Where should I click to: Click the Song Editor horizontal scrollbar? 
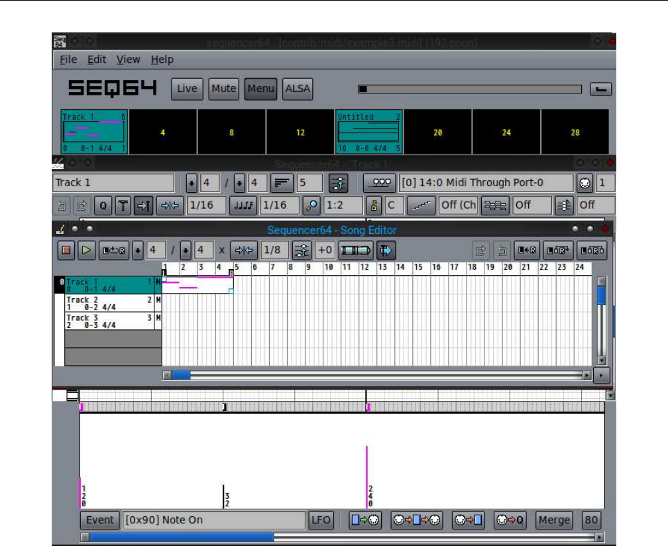(376, 375)
